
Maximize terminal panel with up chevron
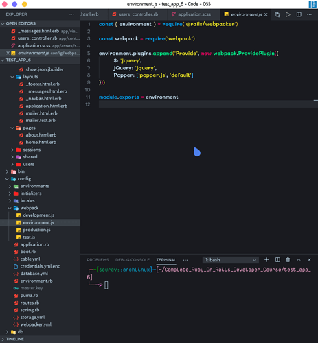[x=299, y=260]
